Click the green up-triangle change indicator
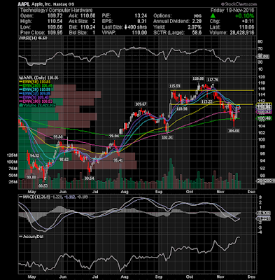The width and height of the screenshot is (275, 280). coord(213,16)
